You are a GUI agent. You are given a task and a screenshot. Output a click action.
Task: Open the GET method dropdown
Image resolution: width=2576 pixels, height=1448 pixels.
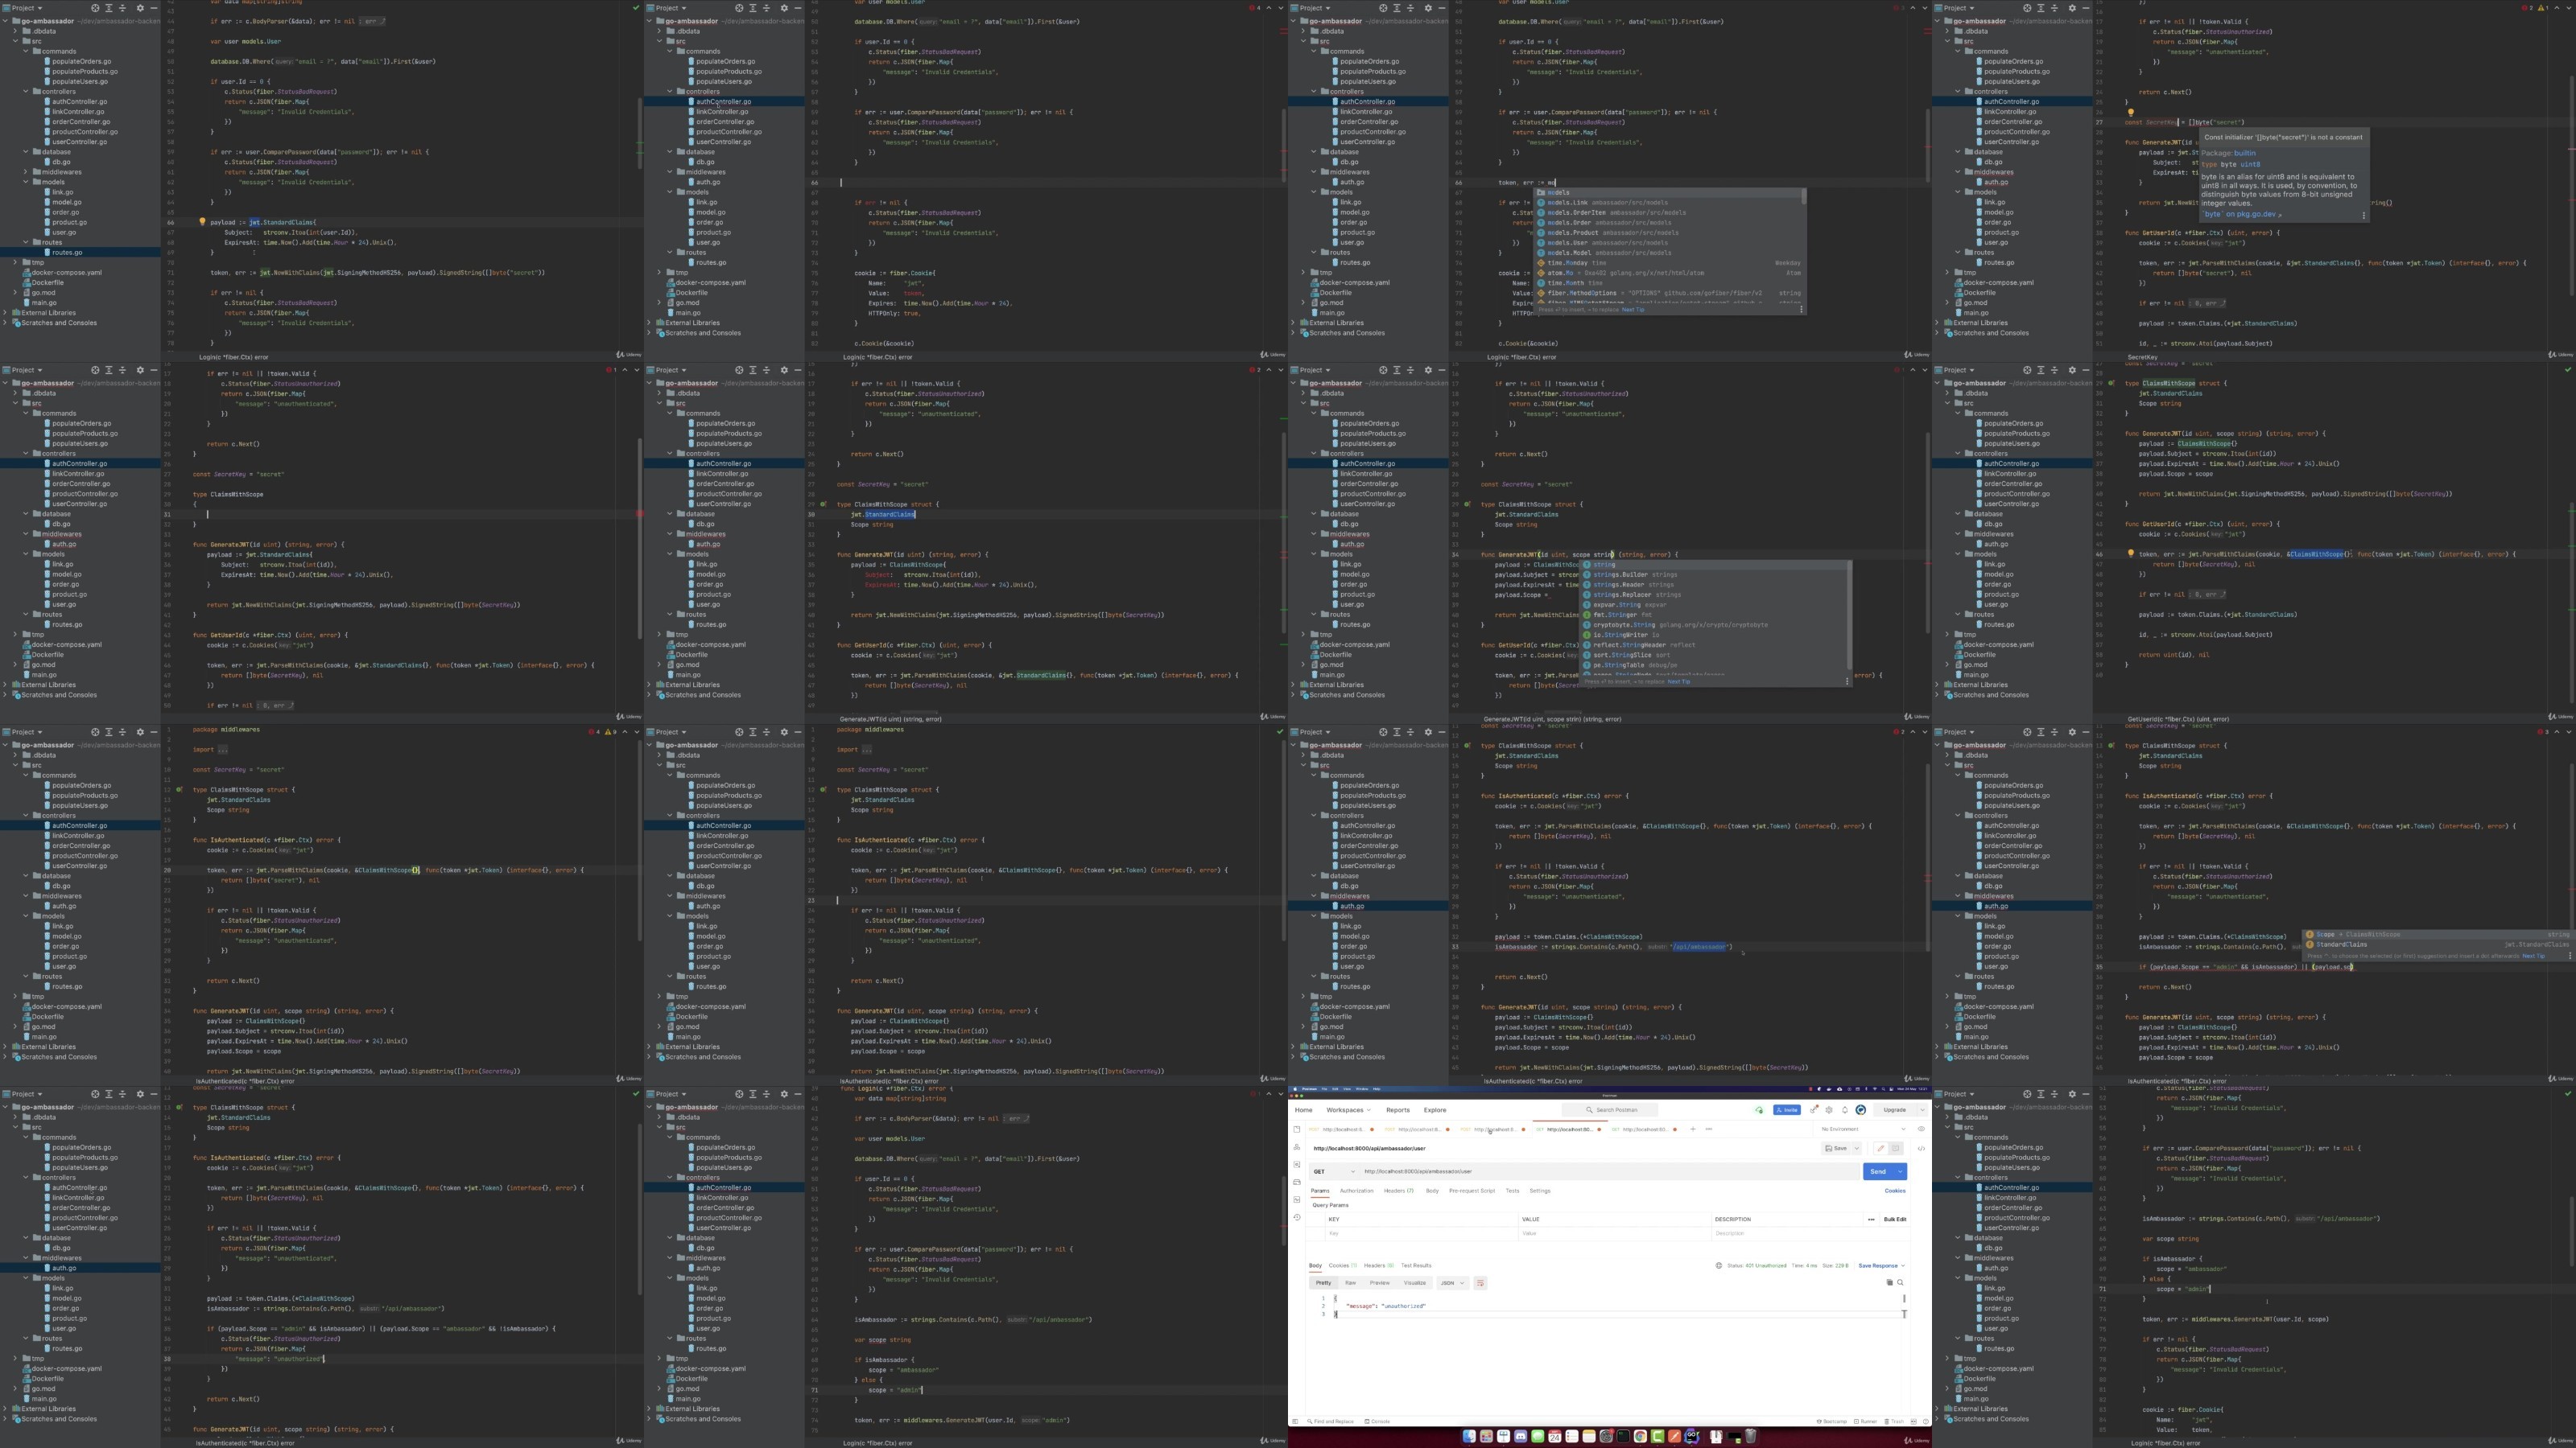pyautogui.click(x=1335, y=1171)
